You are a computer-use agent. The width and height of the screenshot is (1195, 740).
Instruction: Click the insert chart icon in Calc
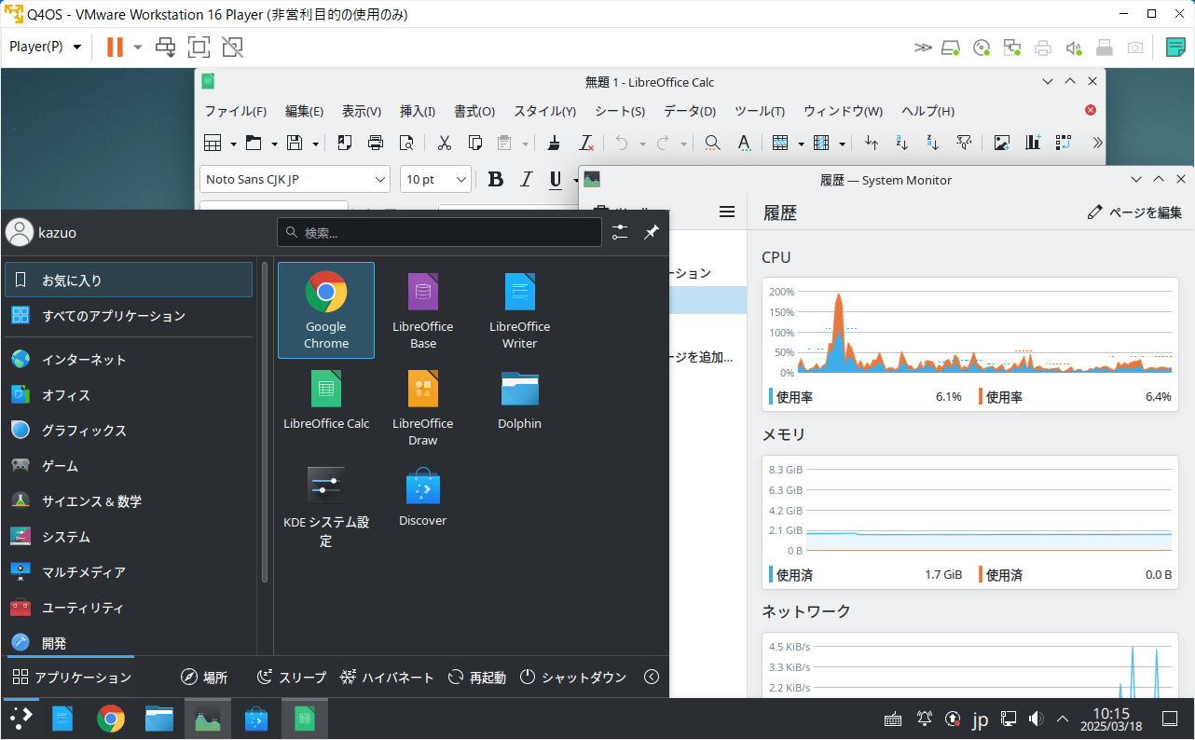point(1033,143)
